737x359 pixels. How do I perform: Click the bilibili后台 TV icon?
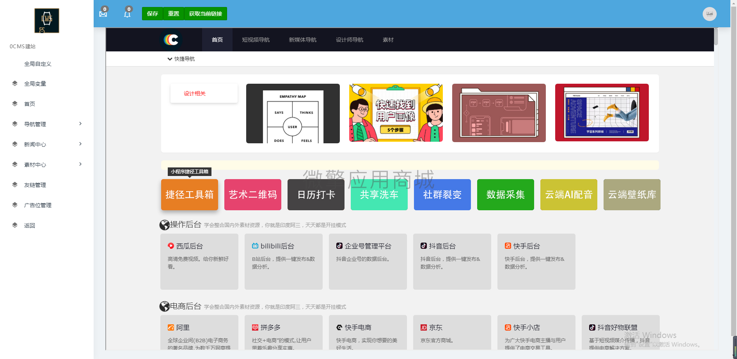(255, 246)
